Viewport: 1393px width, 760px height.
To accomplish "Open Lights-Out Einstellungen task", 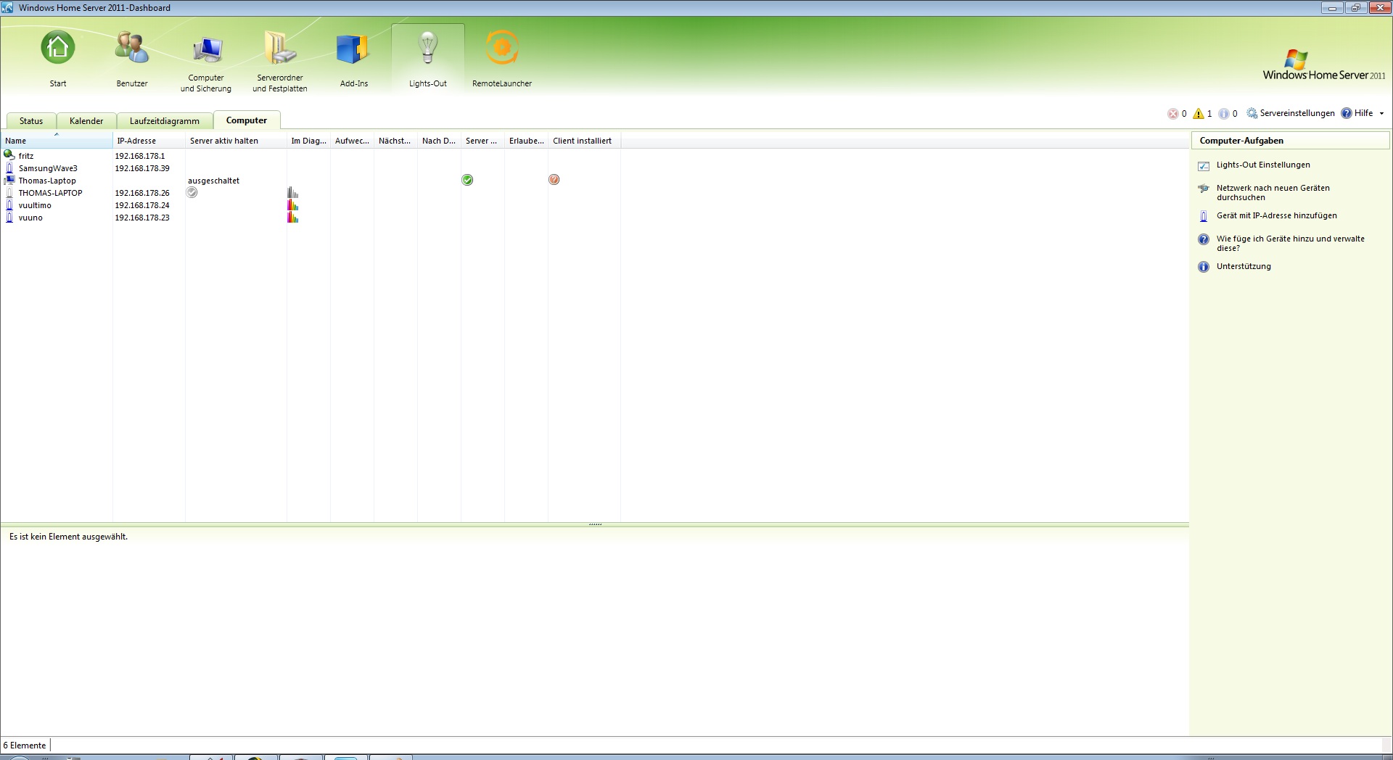I will click(1263, 165).
